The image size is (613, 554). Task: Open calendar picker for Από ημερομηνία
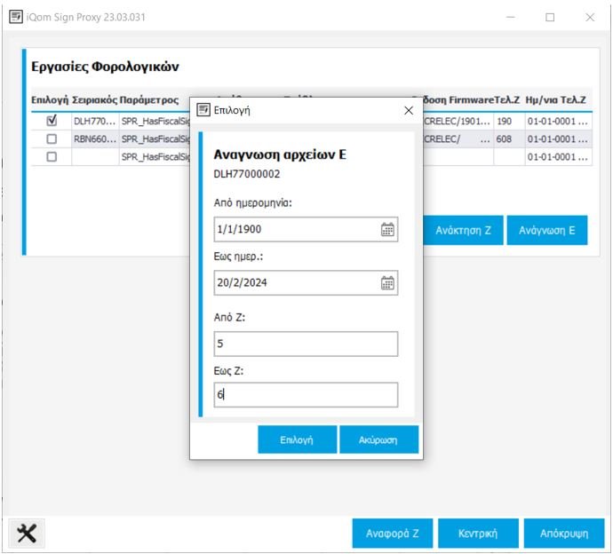click(x=387, y=229)
